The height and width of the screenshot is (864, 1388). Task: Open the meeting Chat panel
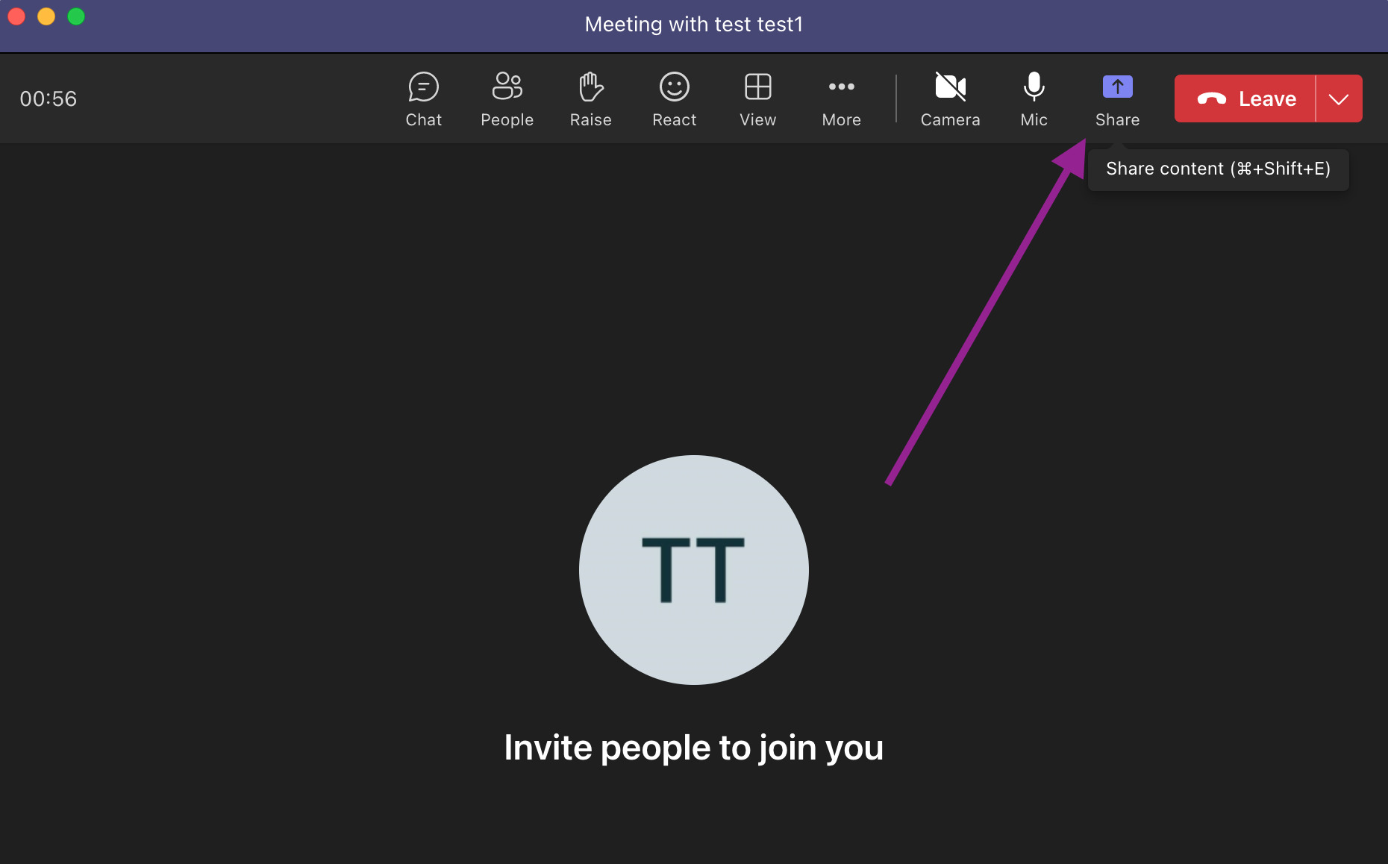pos(423,98)
